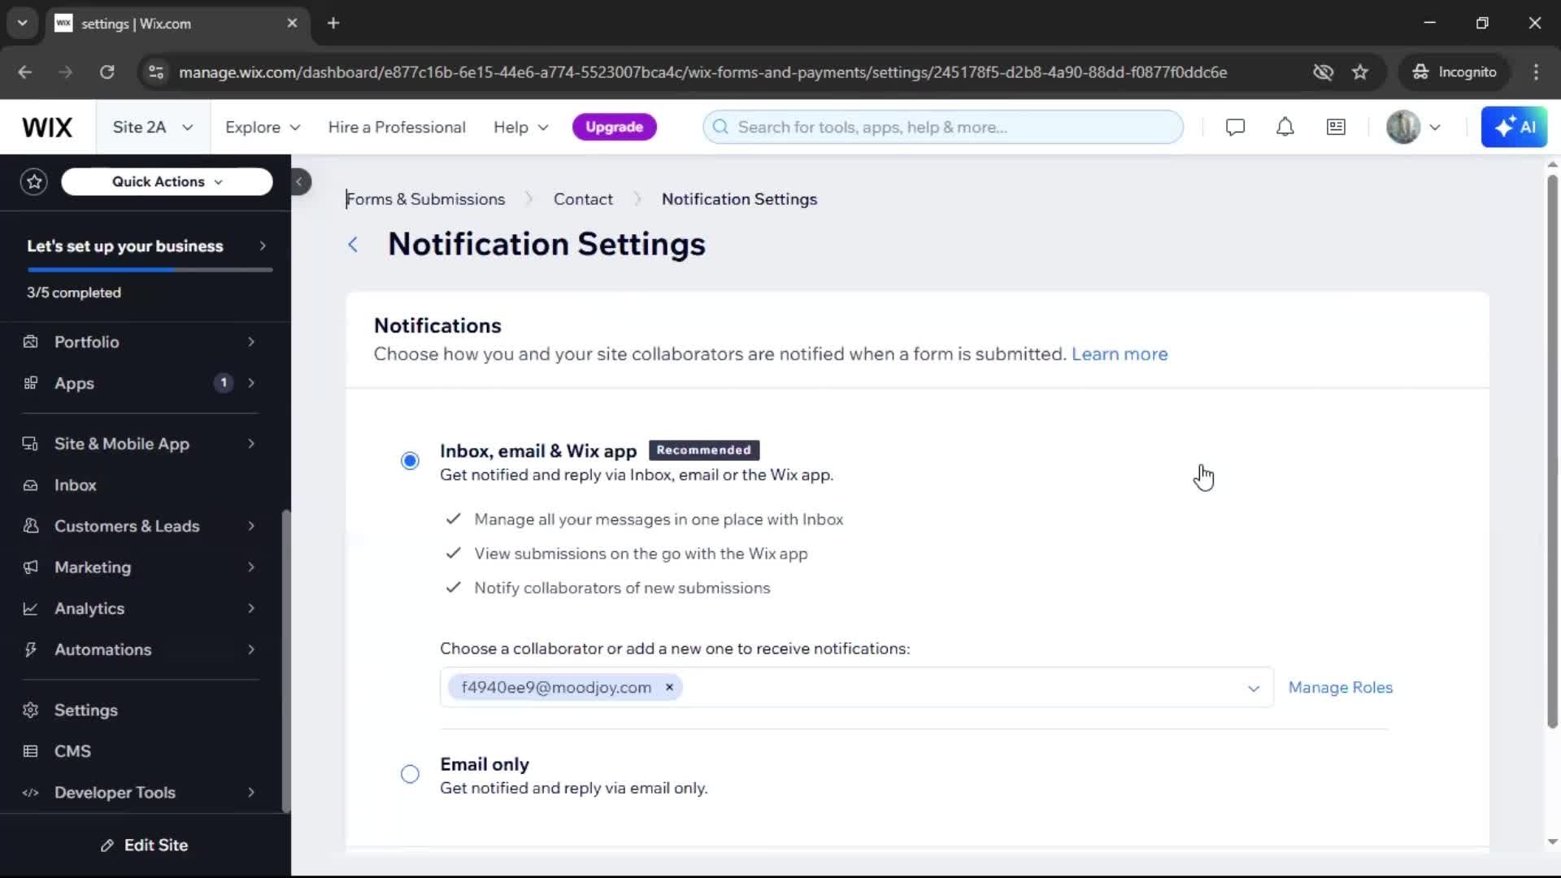Click the Wix logo
Viewport: 1561px width, 878px height.
[x=47, y=128]
